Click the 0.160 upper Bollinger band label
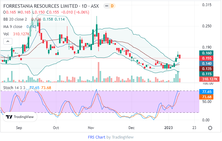The width and height of the screenshot is (222, 141). click(208, 53)
